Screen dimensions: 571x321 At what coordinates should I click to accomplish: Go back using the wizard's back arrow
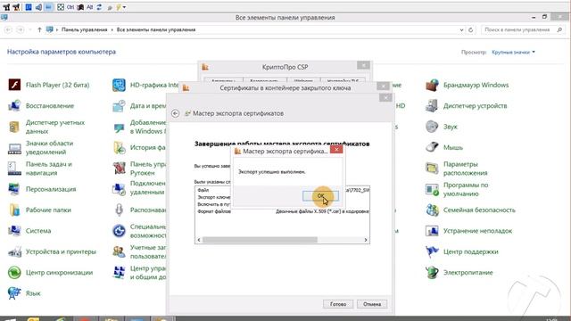pyautogui.click(x=175, y=113)
